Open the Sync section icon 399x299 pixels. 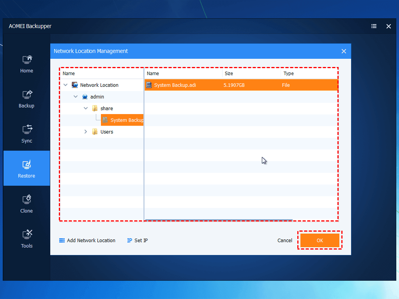point(27,129)
